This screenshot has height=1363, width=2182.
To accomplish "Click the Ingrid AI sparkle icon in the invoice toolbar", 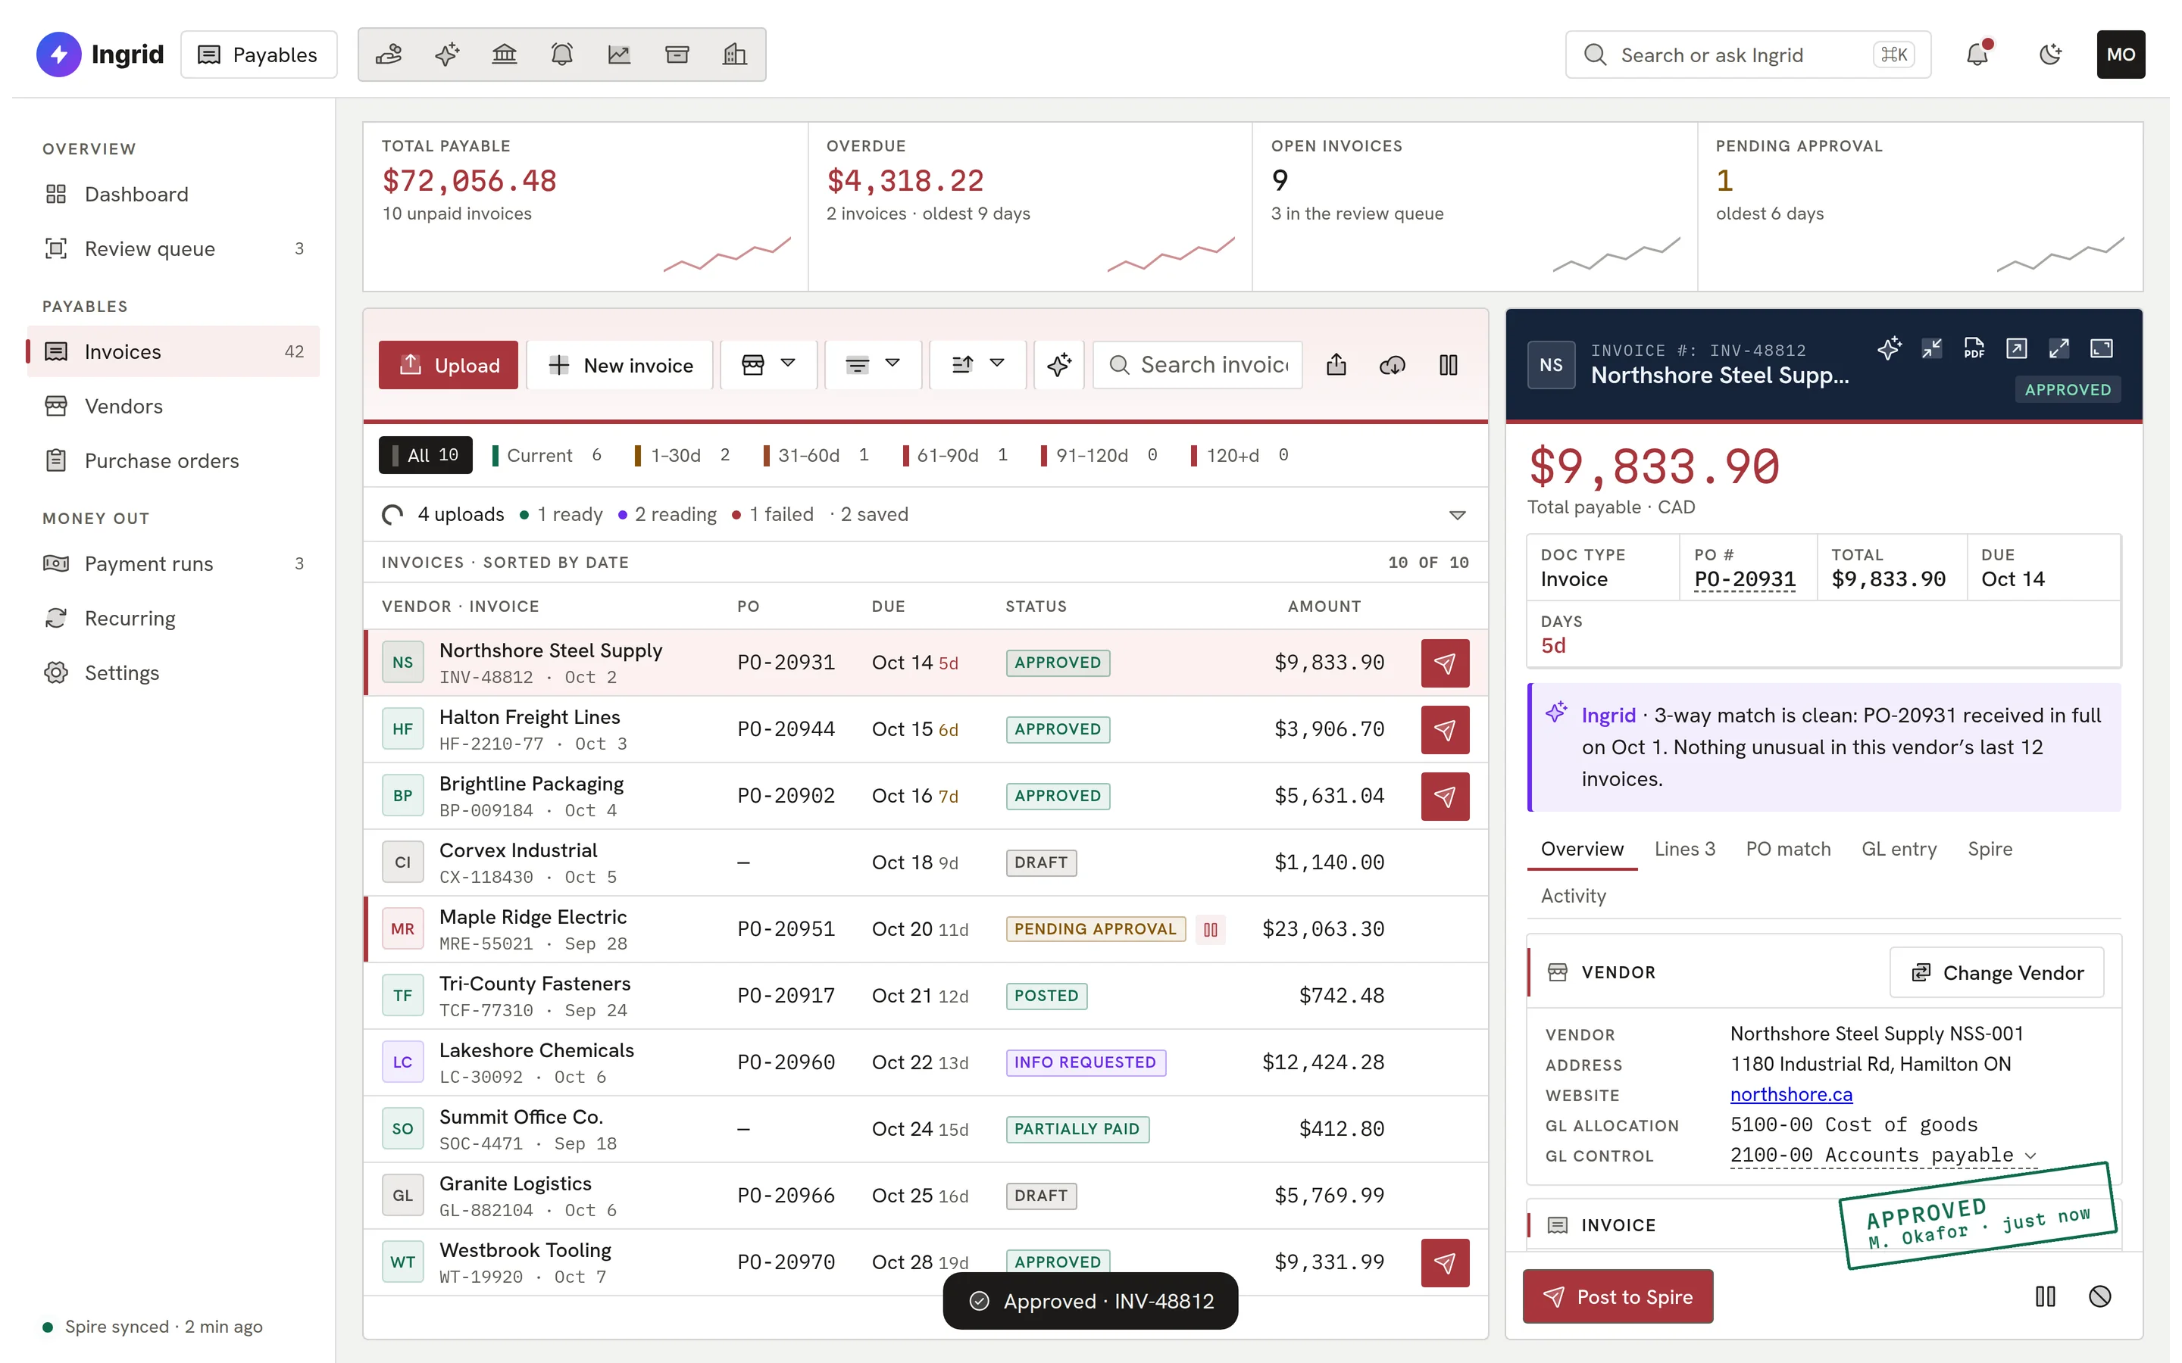I will pyautogui.click(x=1058, y=365).
